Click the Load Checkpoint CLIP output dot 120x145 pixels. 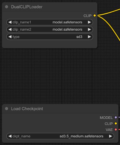point(116,124)
